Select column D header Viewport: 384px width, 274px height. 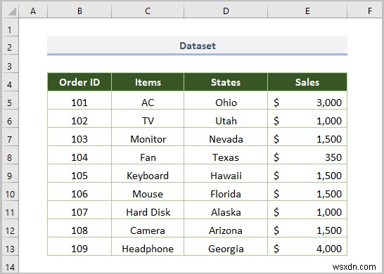click(x=226, y=11)
